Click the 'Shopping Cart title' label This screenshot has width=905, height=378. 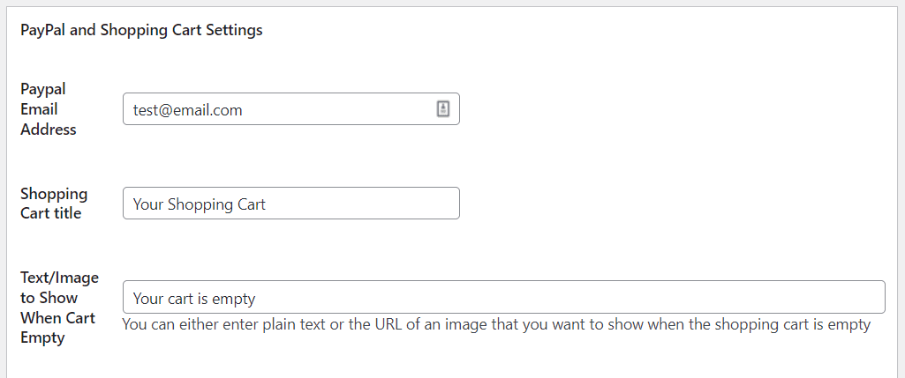pos(53,204)
